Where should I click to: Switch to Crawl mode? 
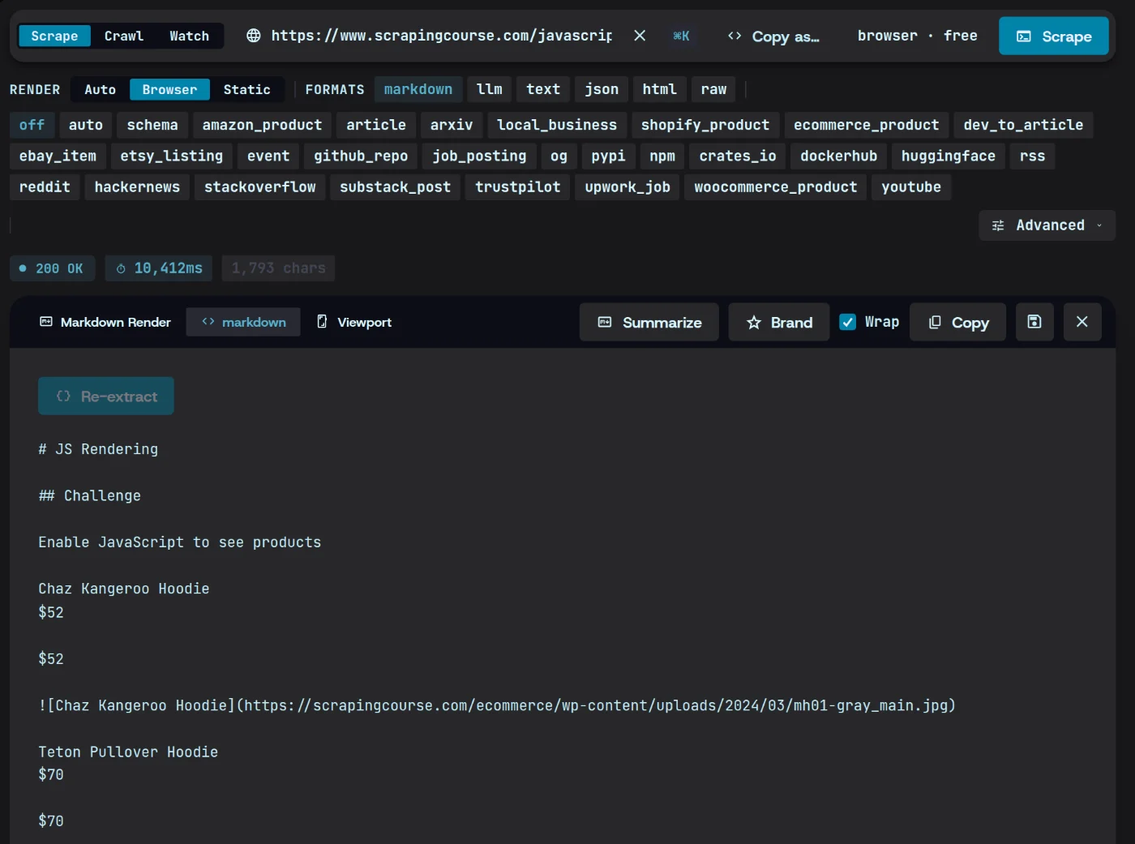click(124, 36)
